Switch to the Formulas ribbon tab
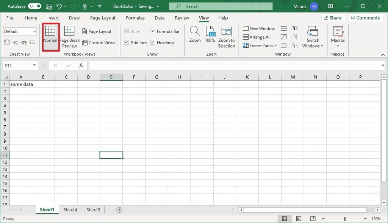This screenshot has width=388, height=223. (x=135, y=18)
